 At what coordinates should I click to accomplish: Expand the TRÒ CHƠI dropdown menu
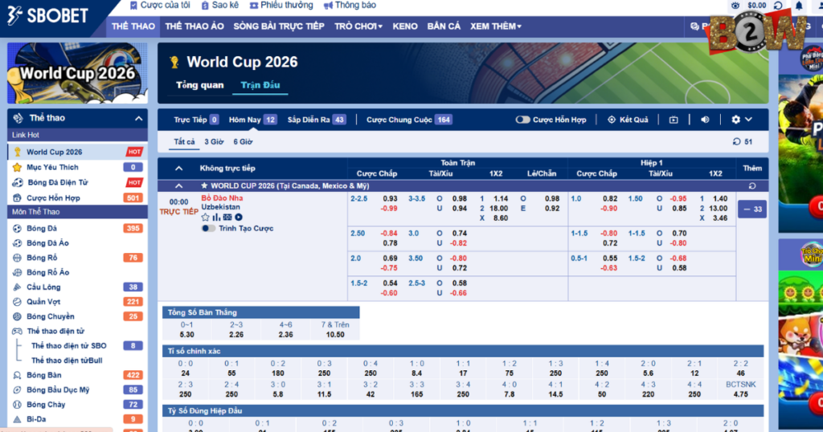pyautogui.click(x=358, y=26)
